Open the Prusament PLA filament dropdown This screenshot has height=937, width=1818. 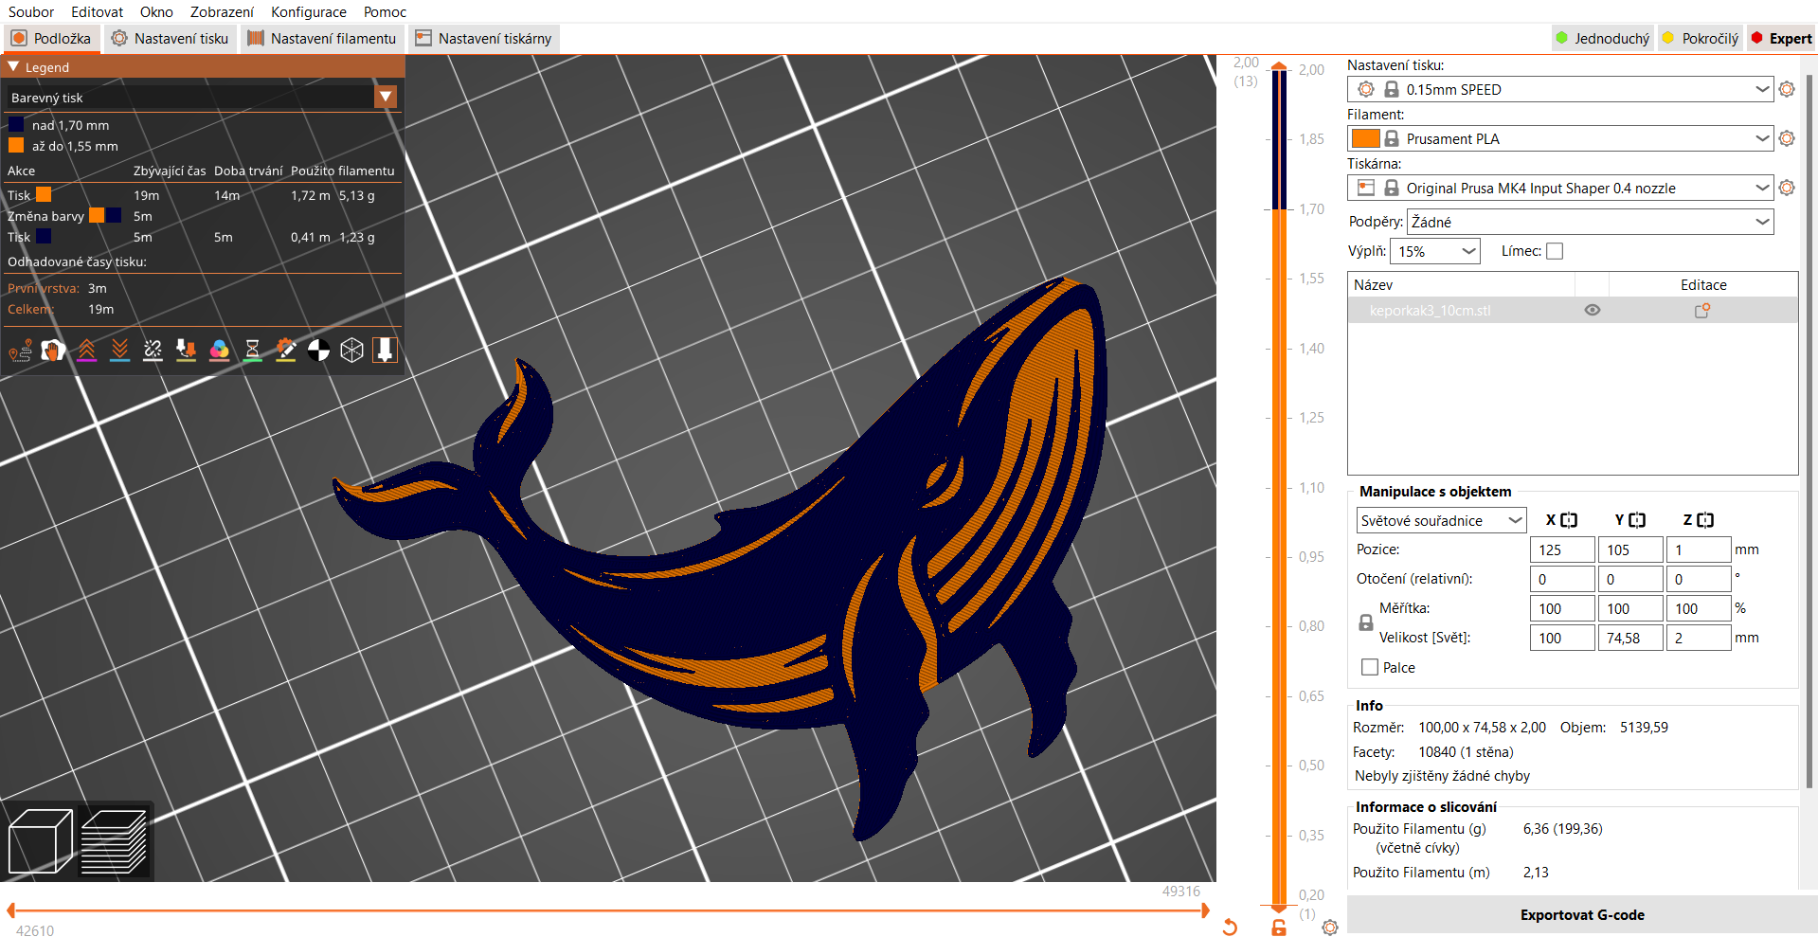1761,138
